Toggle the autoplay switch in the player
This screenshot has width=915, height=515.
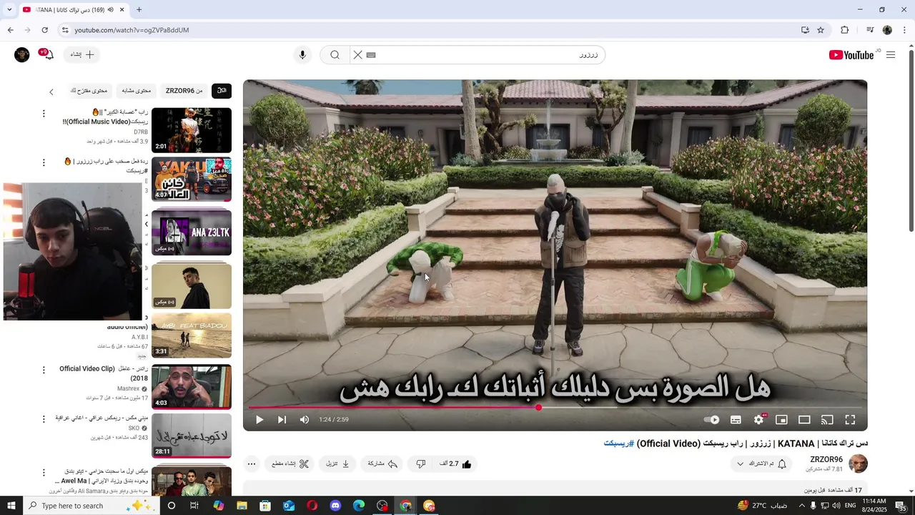coord(711,420)
